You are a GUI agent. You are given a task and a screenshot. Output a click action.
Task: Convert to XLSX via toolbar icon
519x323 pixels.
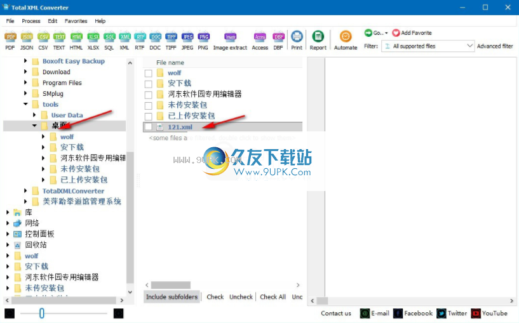(93, 41)
